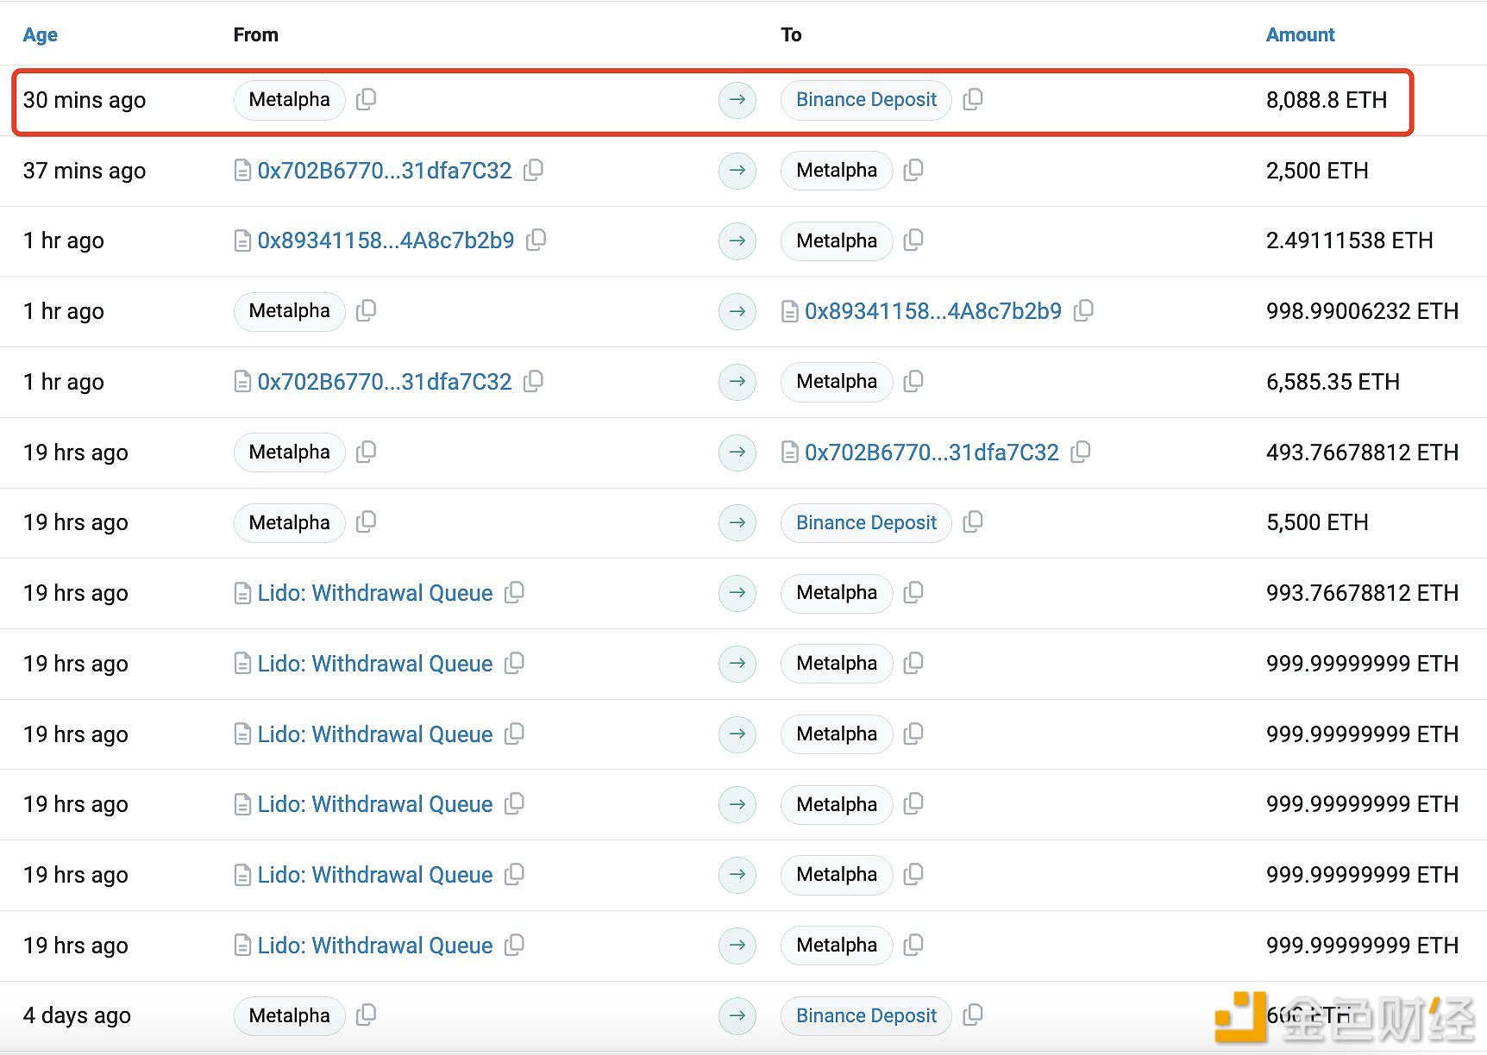Click the 37 mins ago age cell
The image size is (1487, 1055).
tap(85, 171)
